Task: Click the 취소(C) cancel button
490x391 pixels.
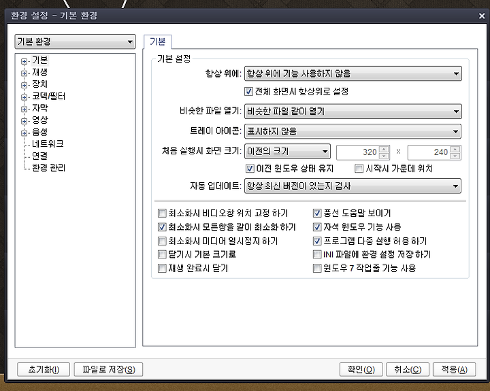Action: [x=408, y=370]
